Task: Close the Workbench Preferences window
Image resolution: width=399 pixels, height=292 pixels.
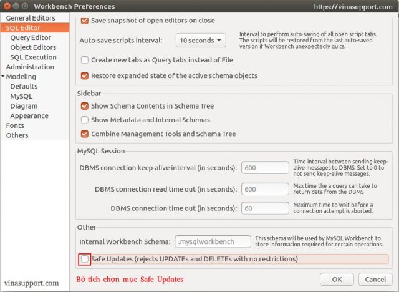Action: point(7,6)
